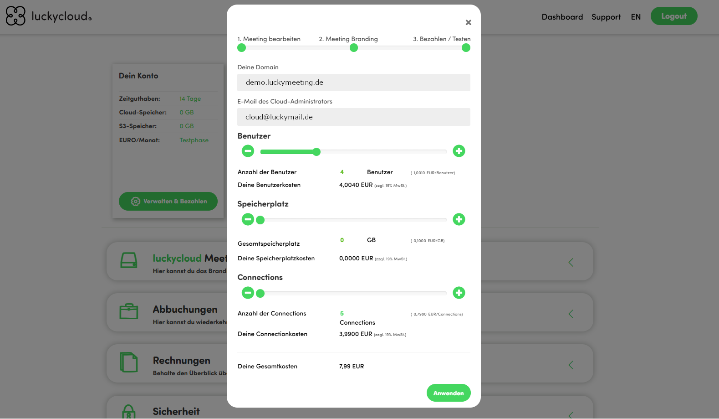Decrease Benutzer with the minus icon
Viewport: 719px width, 419px height.
pyautogui.click(x=248, y=151)
